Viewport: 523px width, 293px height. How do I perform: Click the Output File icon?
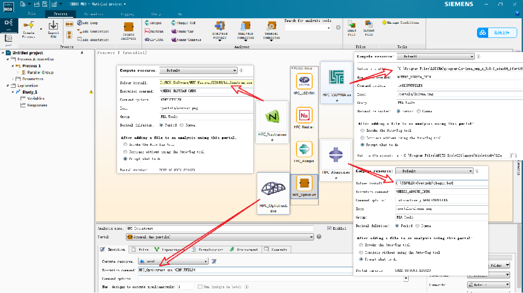(x=369, y=28)
